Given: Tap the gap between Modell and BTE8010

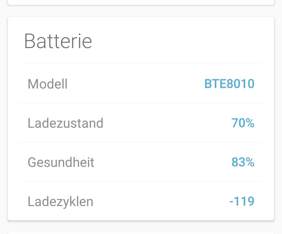Looking at the screenshot, I should pyautogui.click(x=136, y=84).
